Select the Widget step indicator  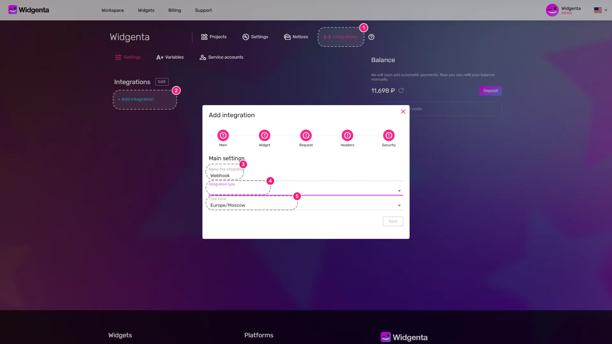tap(264, 135)
